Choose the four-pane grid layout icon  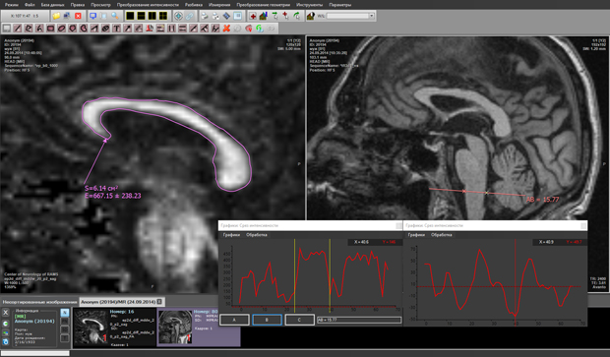click(163, 16)
